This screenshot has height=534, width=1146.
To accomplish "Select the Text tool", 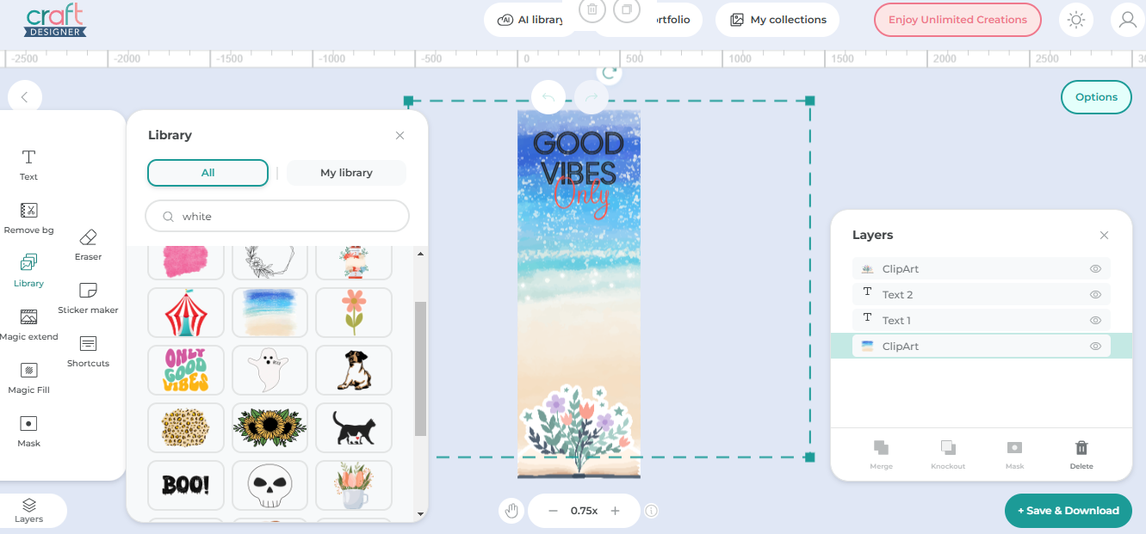I will click(x=28, y=164).
